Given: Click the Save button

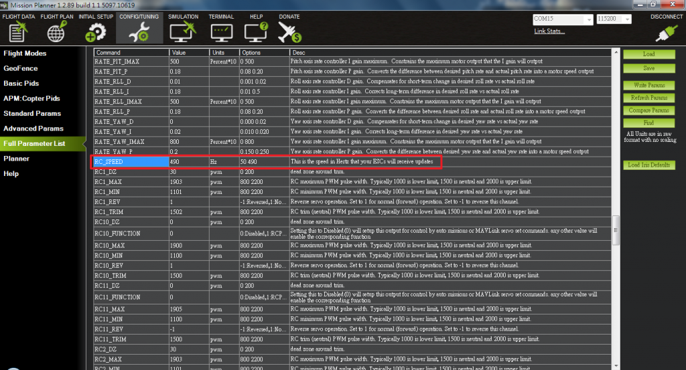Looking at the screenshot, I should coord(648,68).
